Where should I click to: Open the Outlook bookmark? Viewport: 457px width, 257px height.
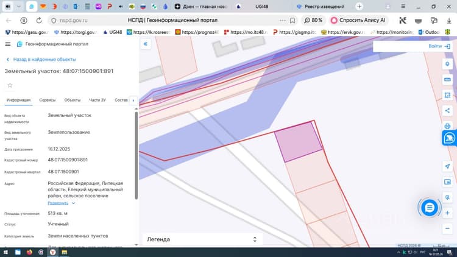429,32
